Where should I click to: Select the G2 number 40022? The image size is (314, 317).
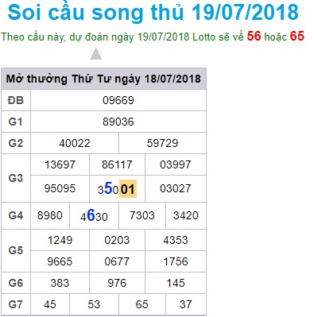click(75, 143)
